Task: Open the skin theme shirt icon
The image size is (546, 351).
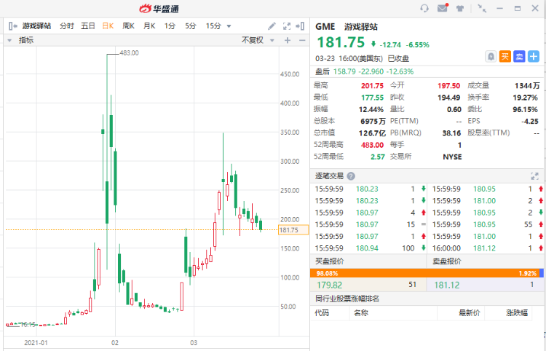Action: [x=460, y=8]
